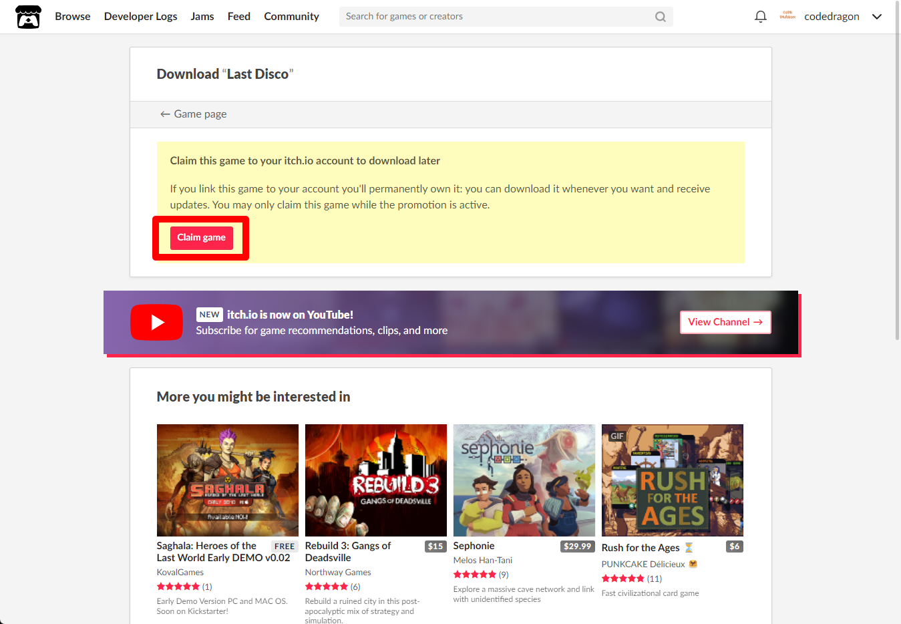Screen dimensions: 901x624
Task: Return to the Game page
Action: [x=193, y=114]
